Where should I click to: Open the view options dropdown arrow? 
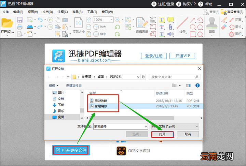(180, 86)
